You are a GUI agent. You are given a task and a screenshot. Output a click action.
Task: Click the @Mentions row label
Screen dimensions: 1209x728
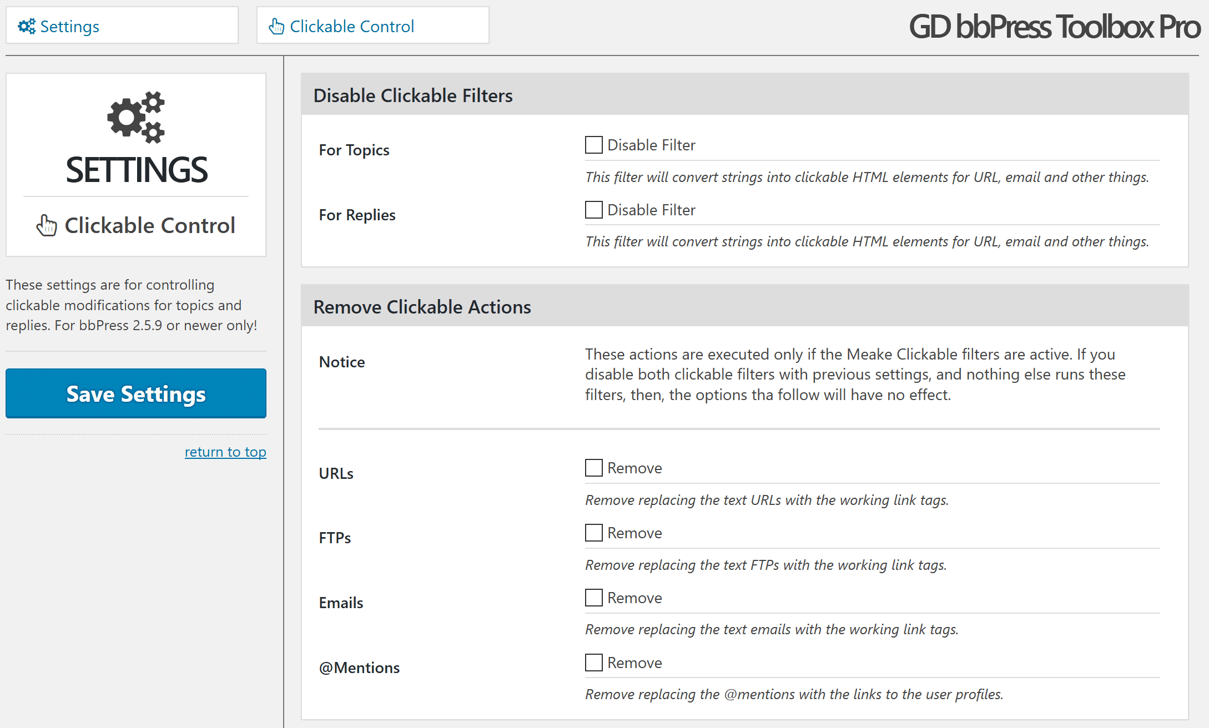pyautogui.click(x=359, y=668)
